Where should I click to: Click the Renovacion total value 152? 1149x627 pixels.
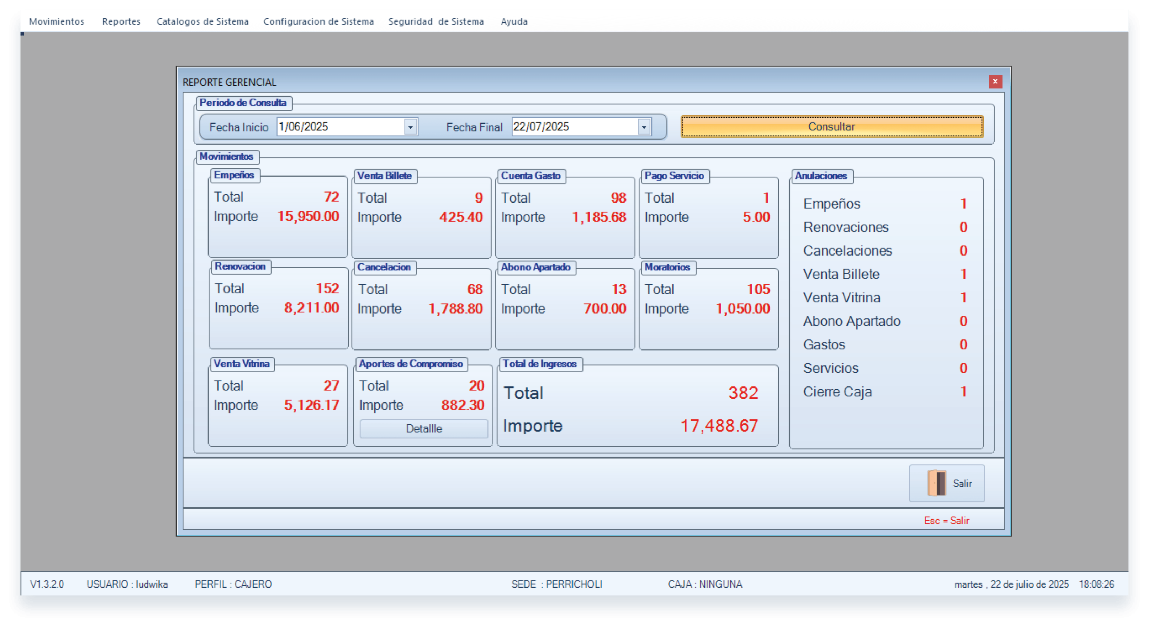pyautogui.click(x=327, y=288)
